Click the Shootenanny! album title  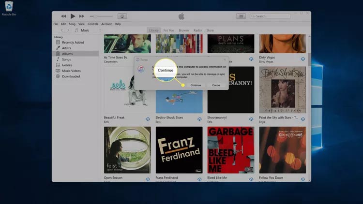[217, 117]
